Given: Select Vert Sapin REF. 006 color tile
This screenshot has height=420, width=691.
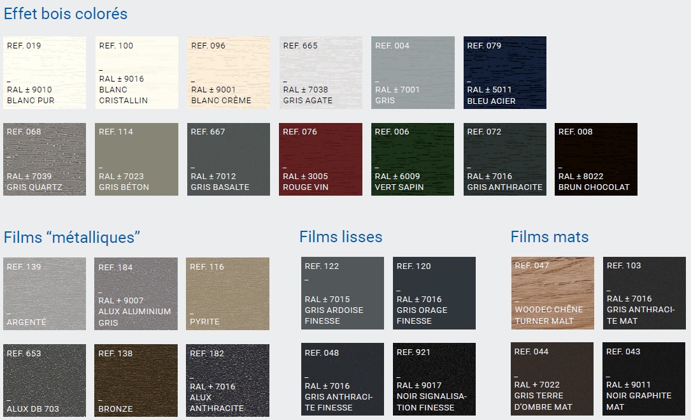Looking at the screenshot, I should (x=413, y=159).
